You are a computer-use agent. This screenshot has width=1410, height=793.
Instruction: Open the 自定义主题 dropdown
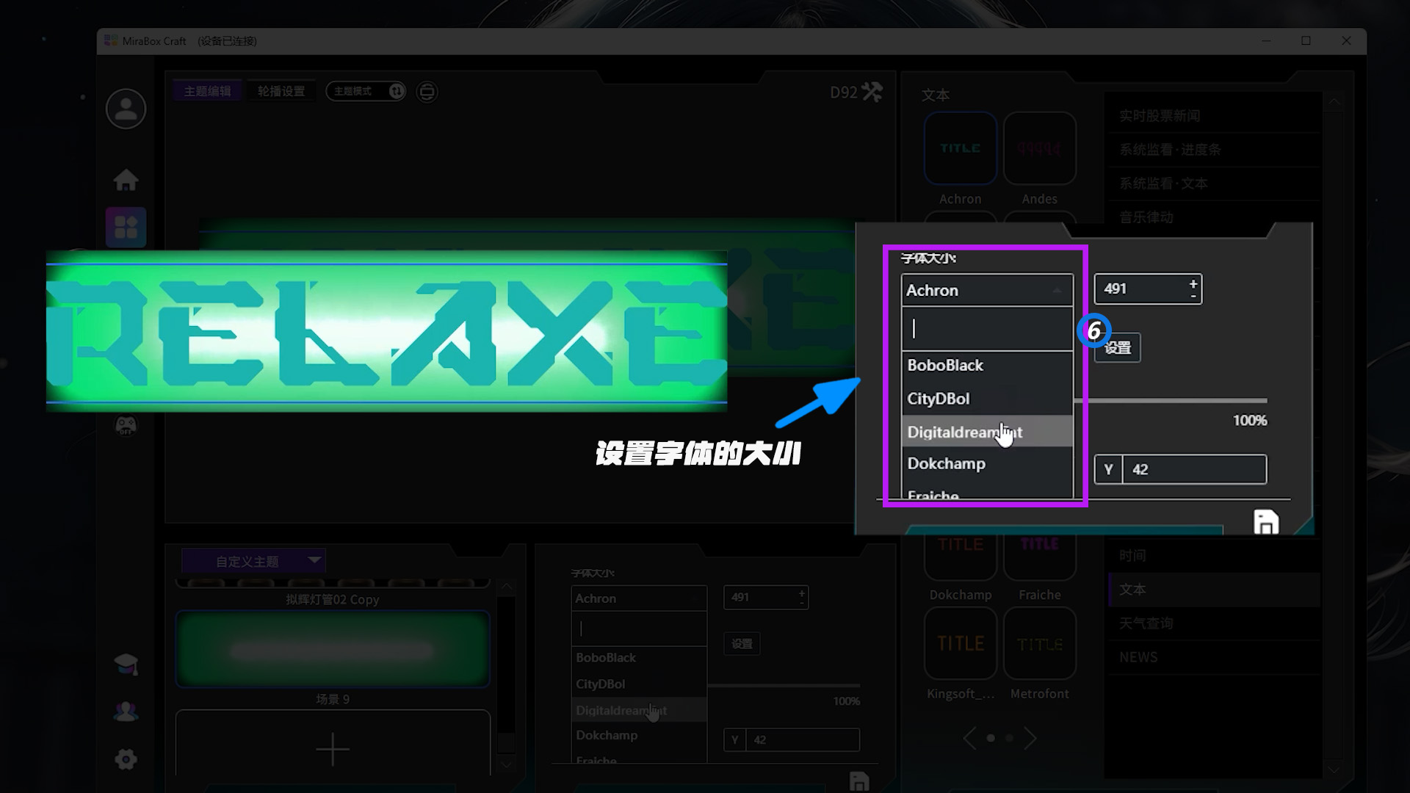253,561
